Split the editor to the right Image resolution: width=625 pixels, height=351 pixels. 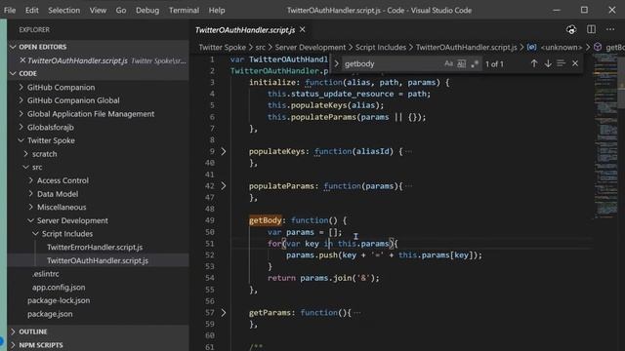tap(591, 29)
